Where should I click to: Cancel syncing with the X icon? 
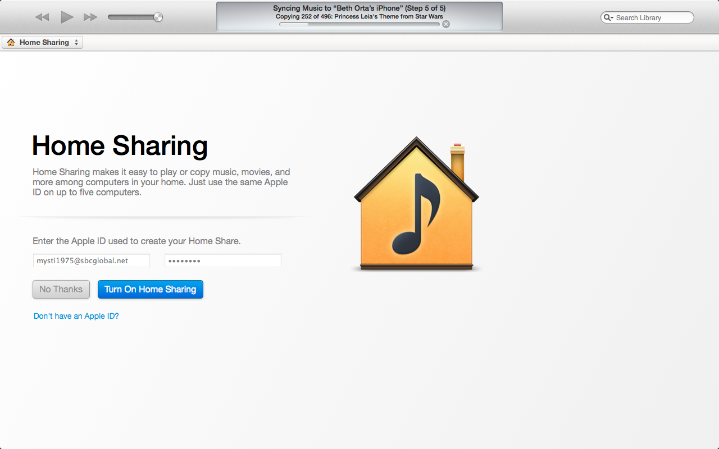445,24
